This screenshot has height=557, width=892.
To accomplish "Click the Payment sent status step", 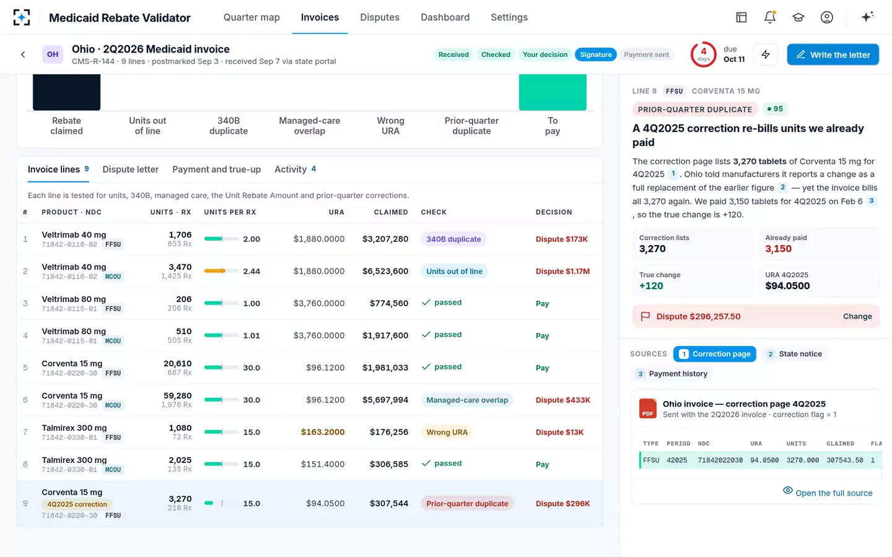I will 647,54.
